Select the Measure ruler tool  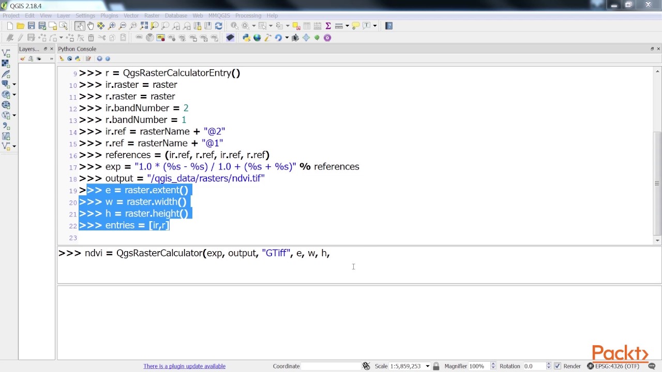point(339,26)
